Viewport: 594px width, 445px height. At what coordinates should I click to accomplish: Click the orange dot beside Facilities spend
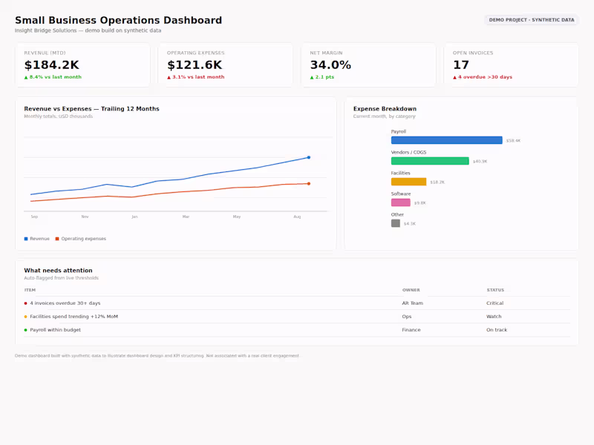pyautogui.click(x=26, y=317)
